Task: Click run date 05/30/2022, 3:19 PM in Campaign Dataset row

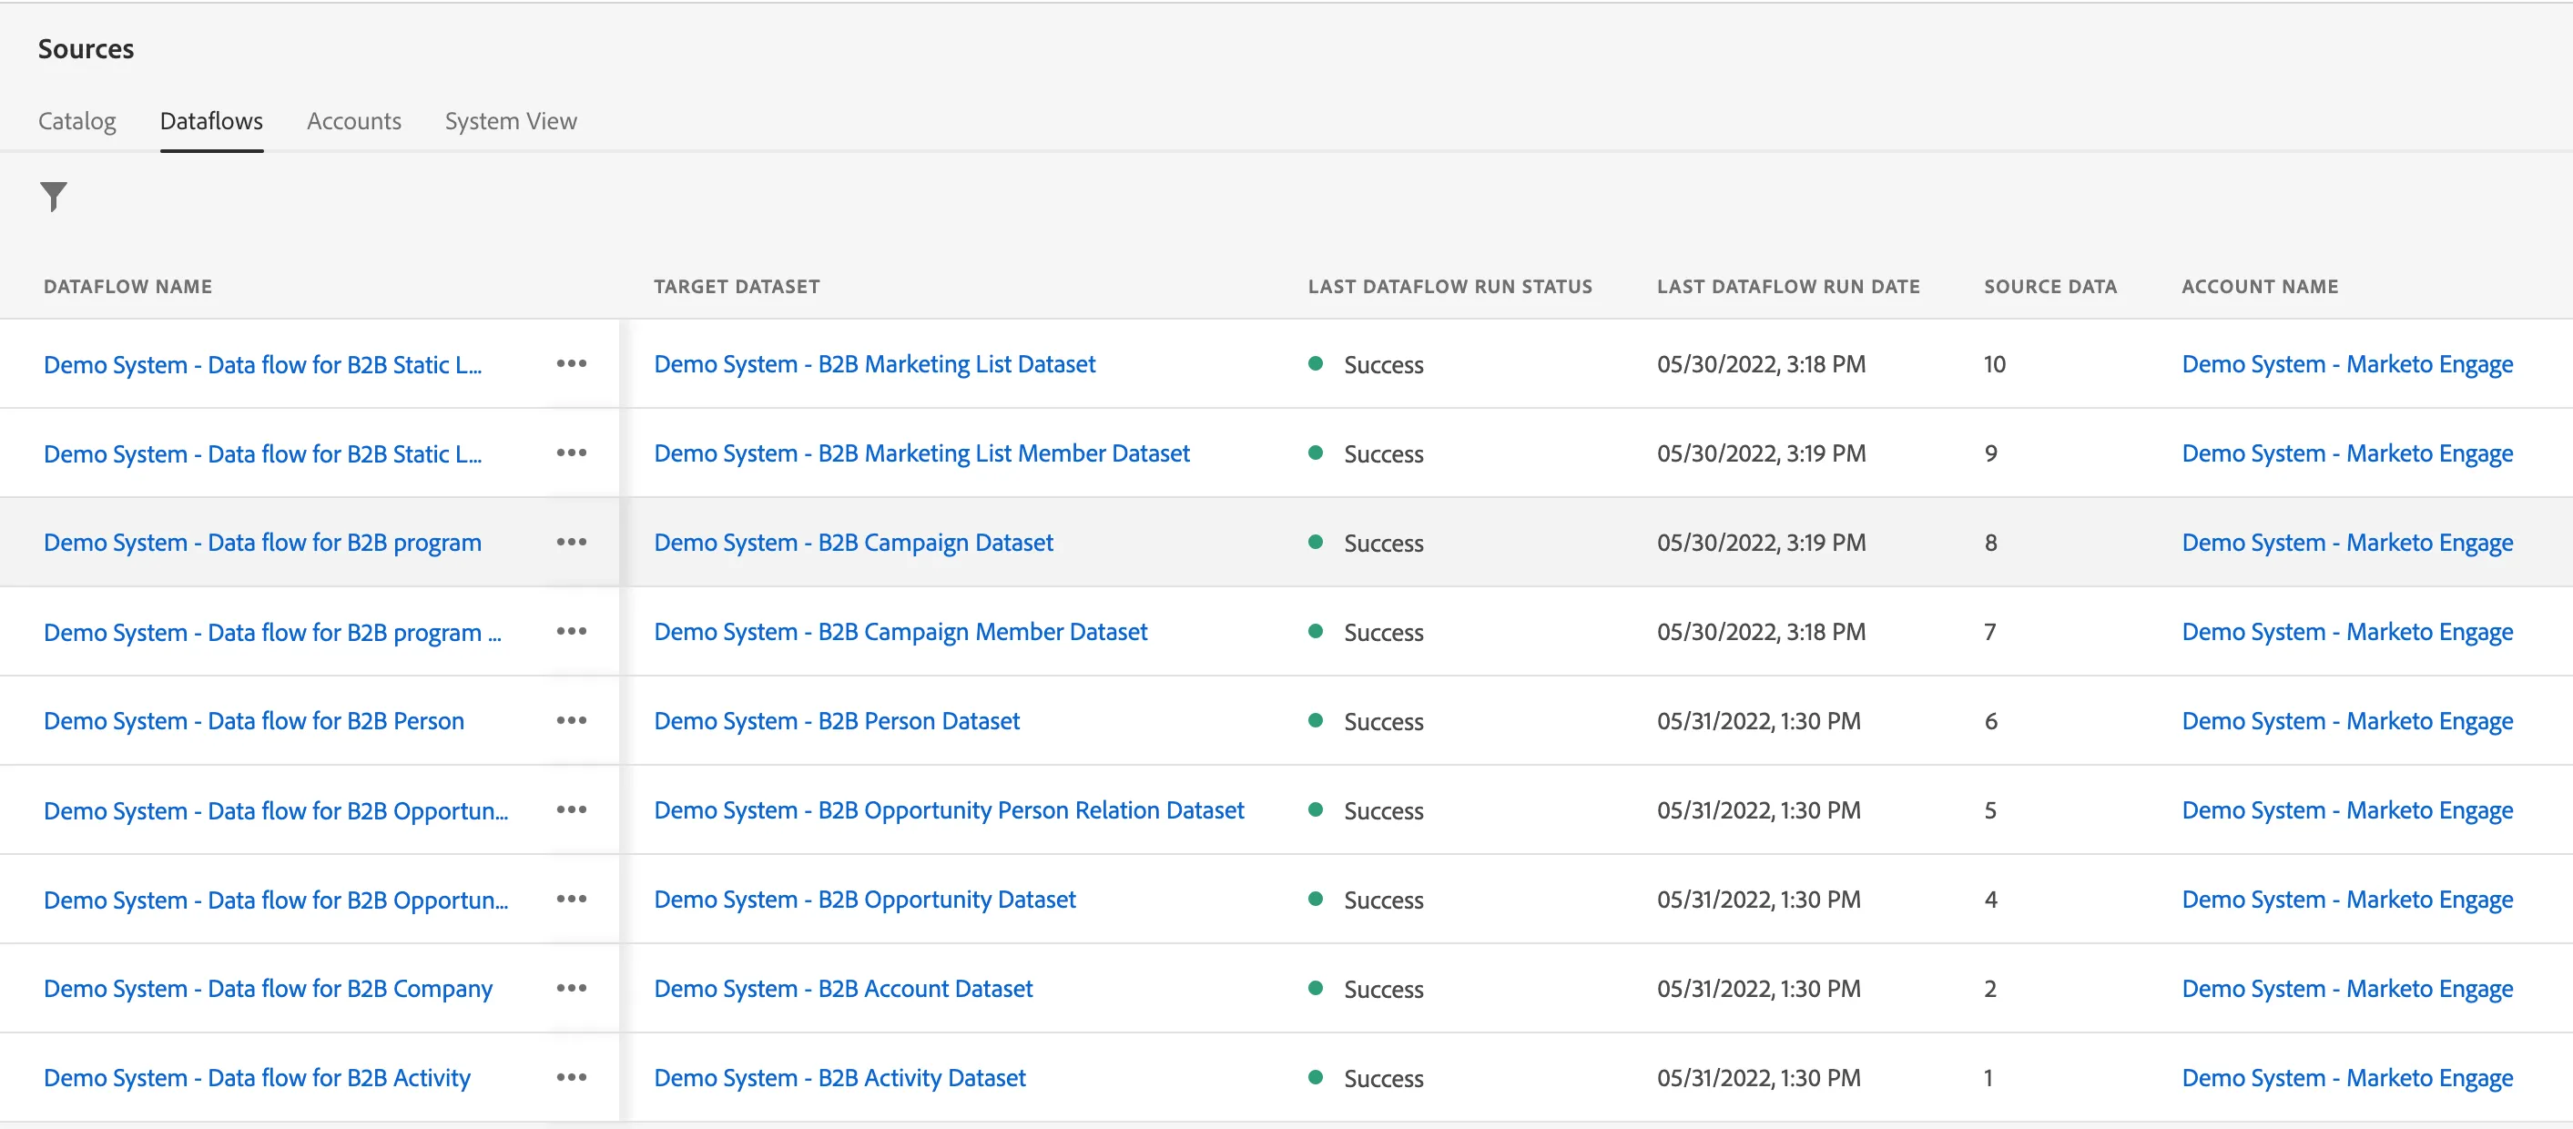Action: point(1761,543)
